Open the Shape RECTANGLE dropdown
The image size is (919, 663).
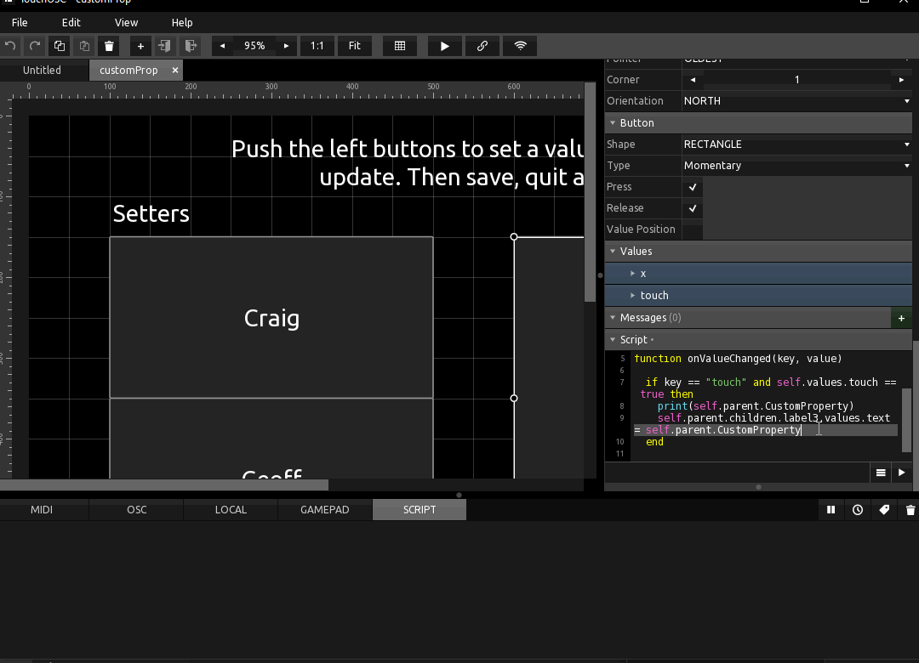point(796,144)
